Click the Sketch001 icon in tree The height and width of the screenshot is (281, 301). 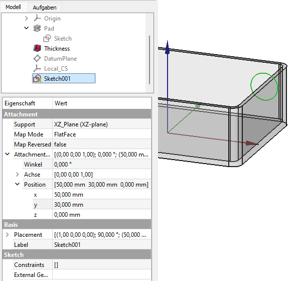[37, 79]
